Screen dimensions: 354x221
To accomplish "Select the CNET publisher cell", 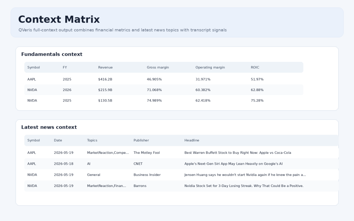I will coord(138,164).
